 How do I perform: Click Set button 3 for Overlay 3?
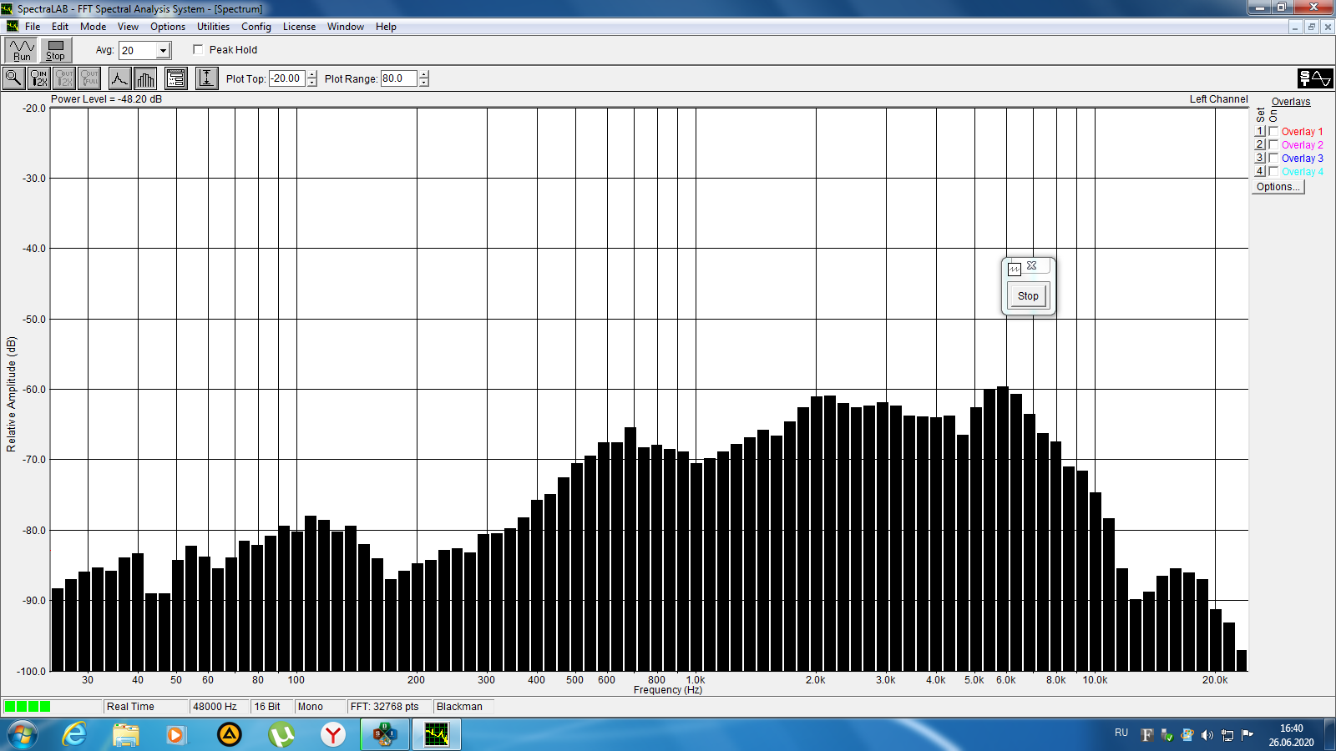[1260, 158]
